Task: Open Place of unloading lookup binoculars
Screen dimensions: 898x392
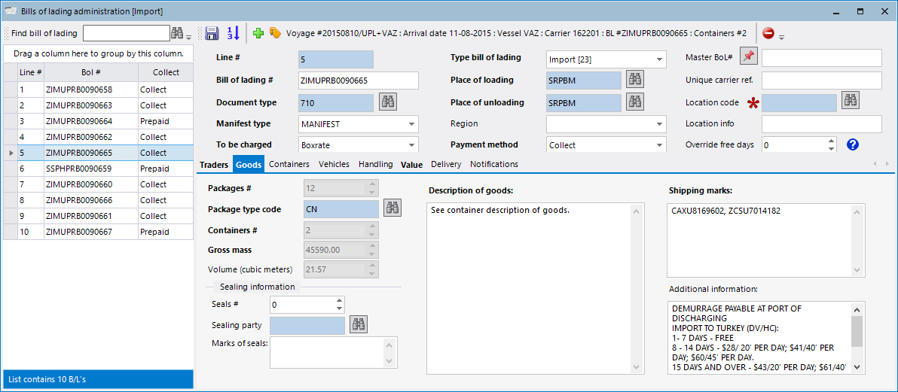Action: [635, 102]
